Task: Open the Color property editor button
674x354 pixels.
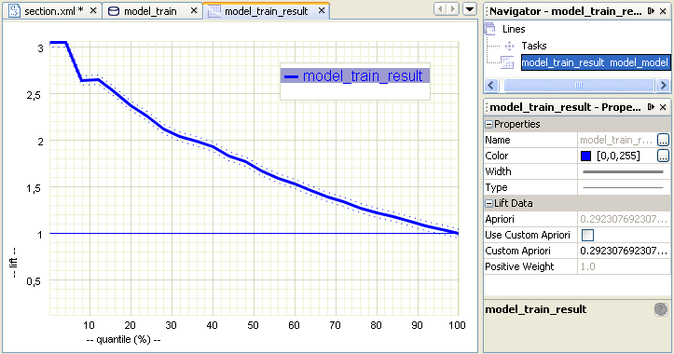Action: tap(663, 156)
